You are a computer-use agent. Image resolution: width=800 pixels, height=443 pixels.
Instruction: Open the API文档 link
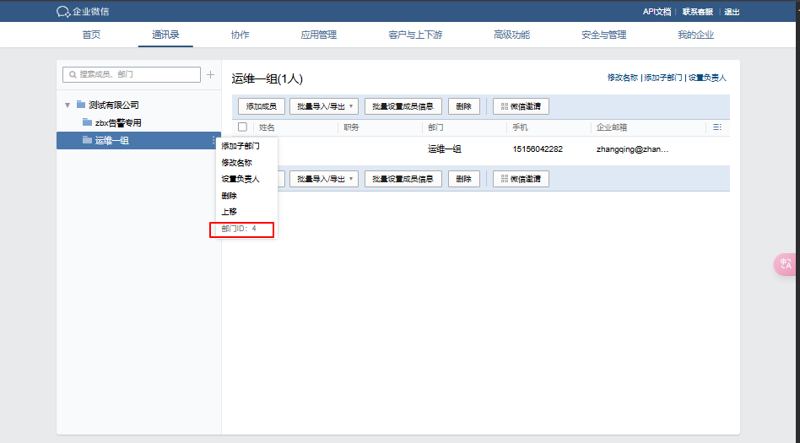click(x=657, y=11)
